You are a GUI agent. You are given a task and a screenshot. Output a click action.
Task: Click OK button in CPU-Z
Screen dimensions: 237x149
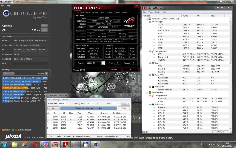[130, 69]
